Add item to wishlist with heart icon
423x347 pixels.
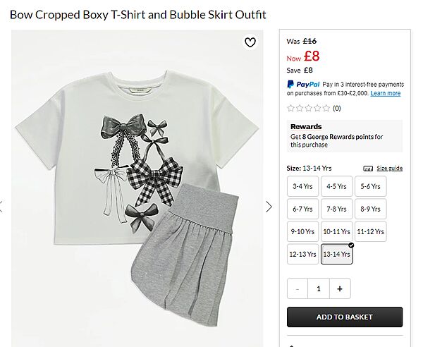(250, 42)
